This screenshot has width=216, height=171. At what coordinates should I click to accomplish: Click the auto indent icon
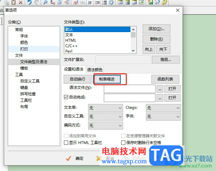tap(97, 2)
